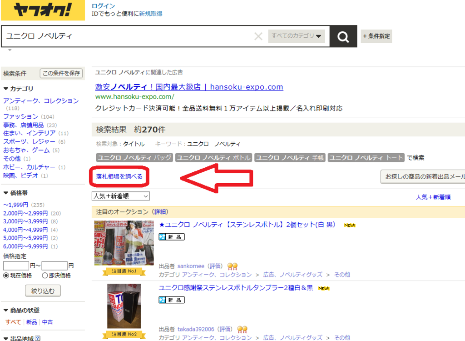
Task: Open 広告、ノベルティグッズ in the sankomee listing breadcrumb
Action: click(x=293, y=275)
